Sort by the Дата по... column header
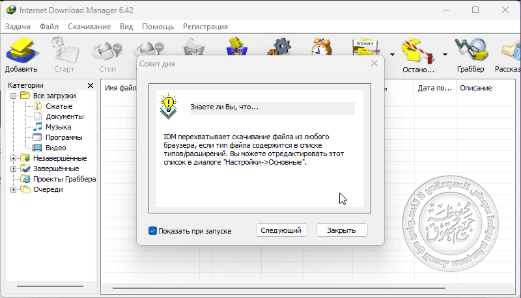 coord(435,88)
